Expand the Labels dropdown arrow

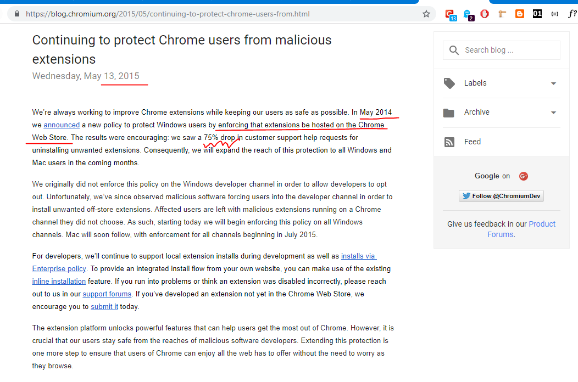coord(553,83)
